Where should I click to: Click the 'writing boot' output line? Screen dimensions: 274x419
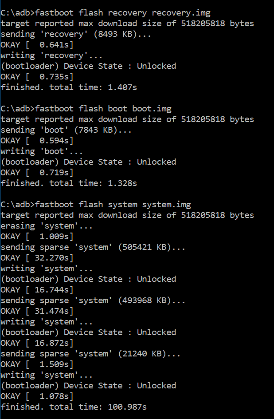[42, 151]
